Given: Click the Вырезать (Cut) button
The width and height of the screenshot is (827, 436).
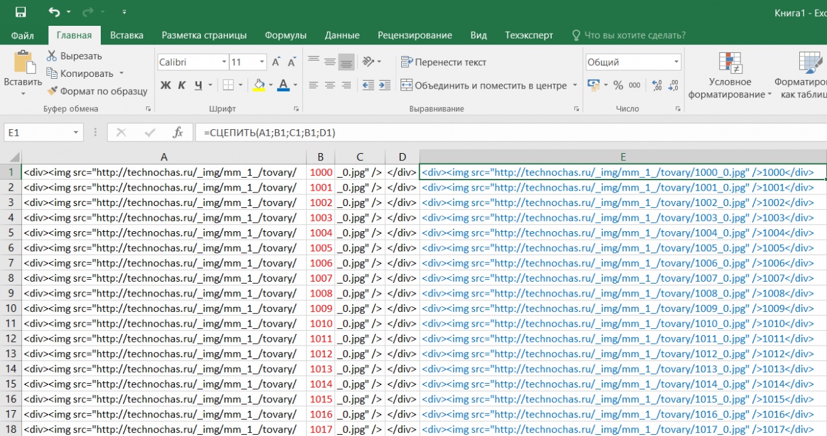Looking at the screenshot, I should (x=74, y=56).
